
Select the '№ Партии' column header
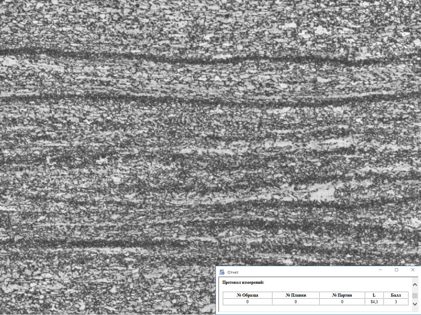342,295
